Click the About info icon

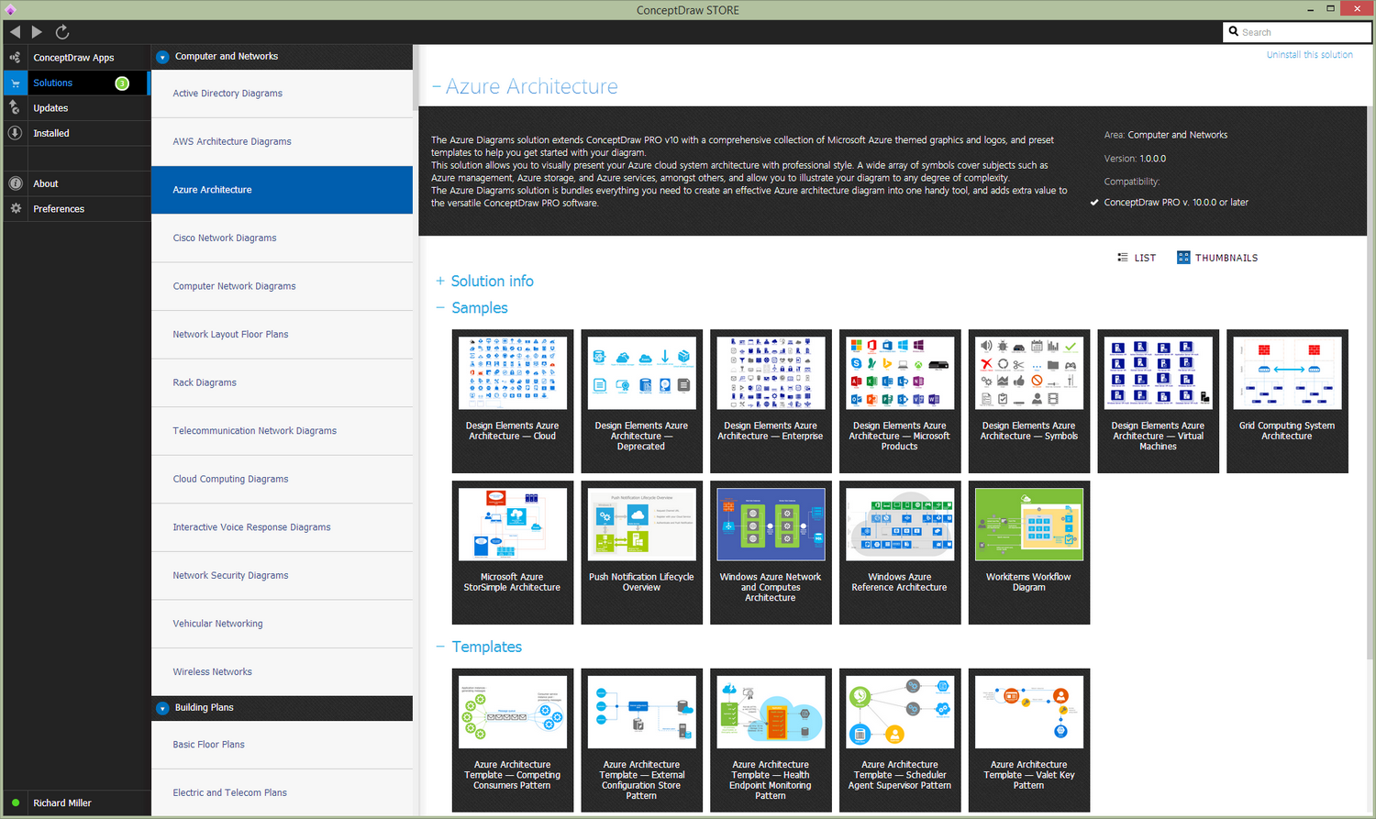[x=15, y=183]
